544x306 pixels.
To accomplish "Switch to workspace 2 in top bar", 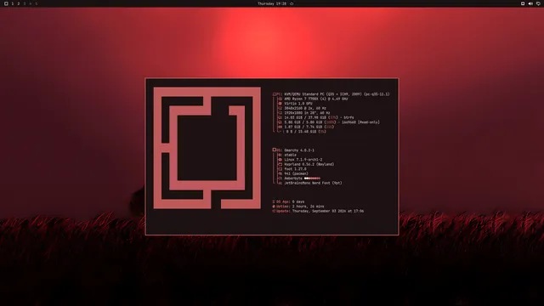I will [19, 3].
